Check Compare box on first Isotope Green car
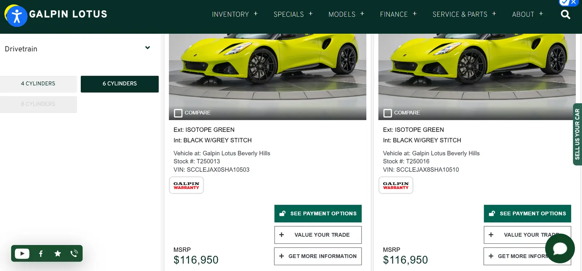The width and height of the screenshot is (582, 271). pos(178,113)
